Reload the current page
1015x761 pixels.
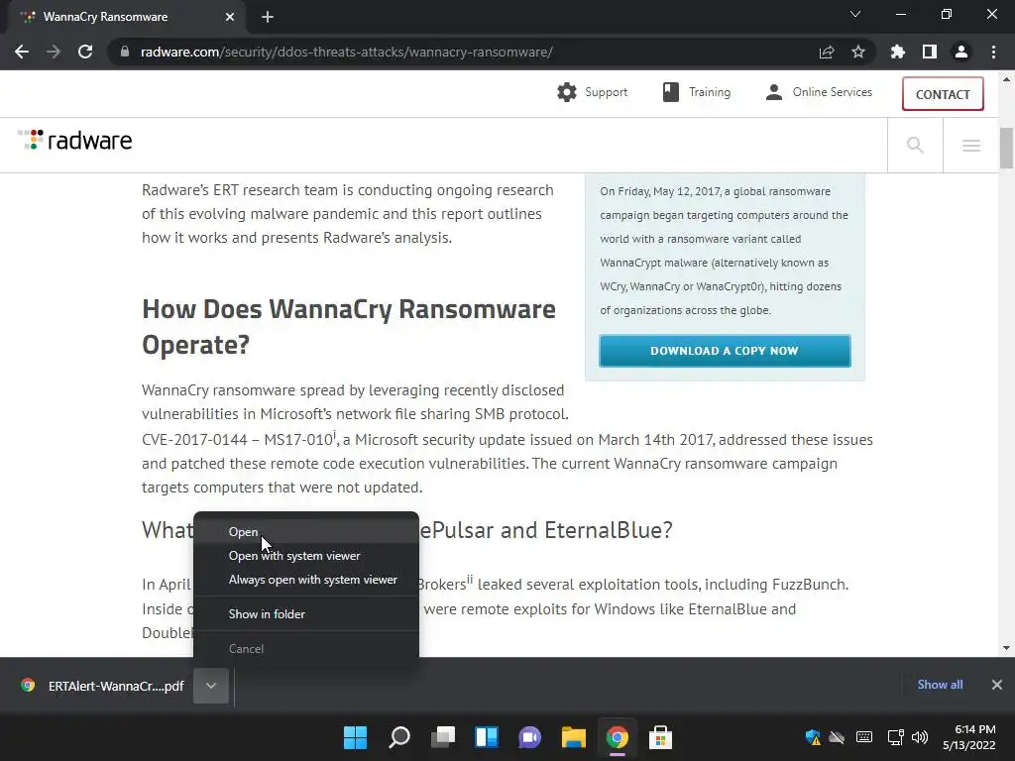pyautogui.click(x=85, y=52)
